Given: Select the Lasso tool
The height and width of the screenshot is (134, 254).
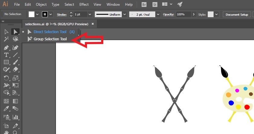Looking at the screenshot, I should (x=15, y=39).
